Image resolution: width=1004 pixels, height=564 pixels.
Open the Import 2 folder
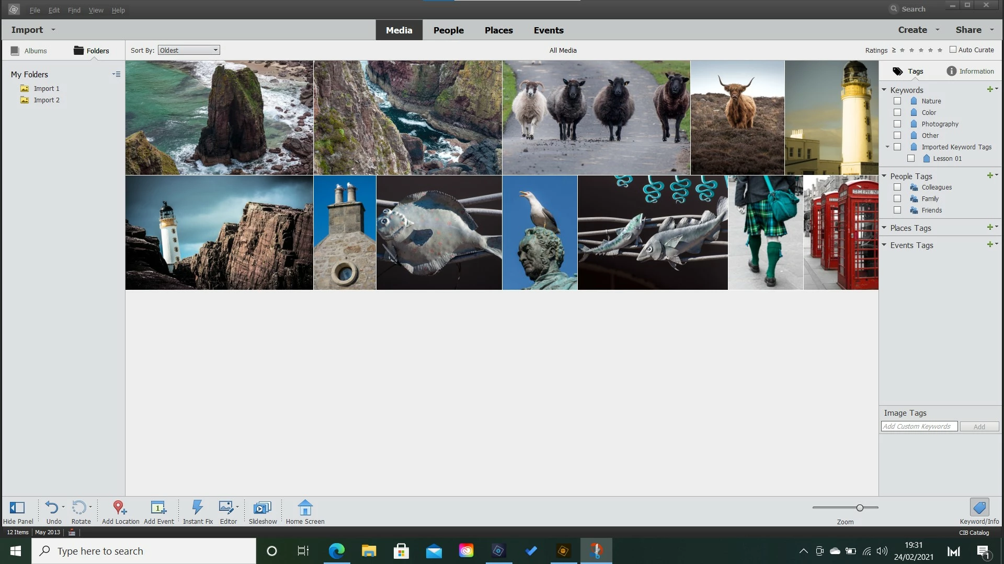(47, 100)
